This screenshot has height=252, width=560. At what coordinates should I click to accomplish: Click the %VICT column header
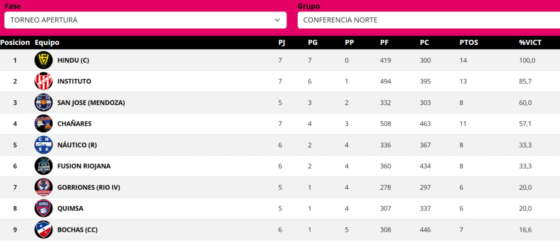point(529,43)
